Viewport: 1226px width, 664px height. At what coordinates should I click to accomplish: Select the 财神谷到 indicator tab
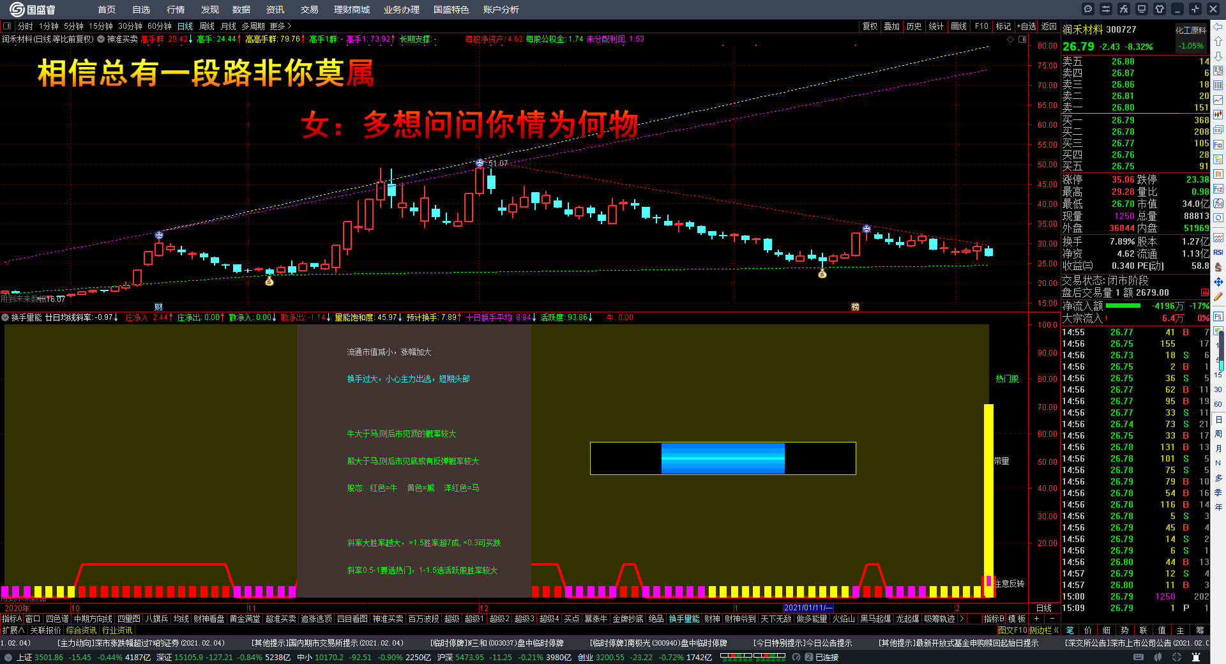click(740, 619)
